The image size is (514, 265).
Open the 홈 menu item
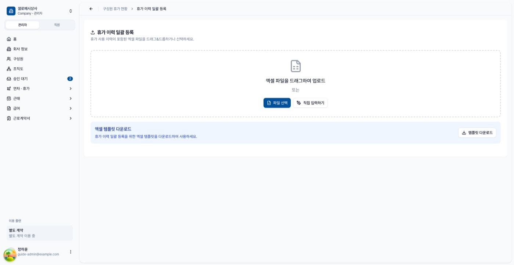click(40, 39)
